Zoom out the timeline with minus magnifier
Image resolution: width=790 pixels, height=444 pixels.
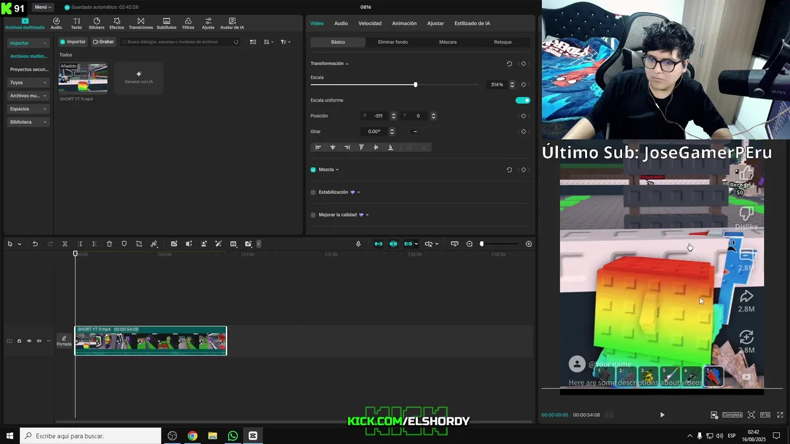(470, 244)
